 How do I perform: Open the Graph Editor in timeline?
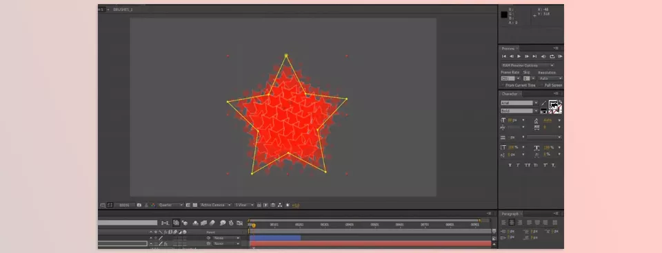click(x=239, y=223)
